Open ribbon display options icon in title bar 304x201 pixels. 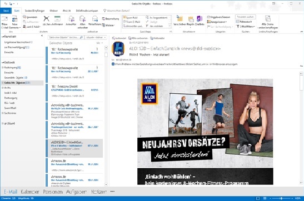coord(273,3)
